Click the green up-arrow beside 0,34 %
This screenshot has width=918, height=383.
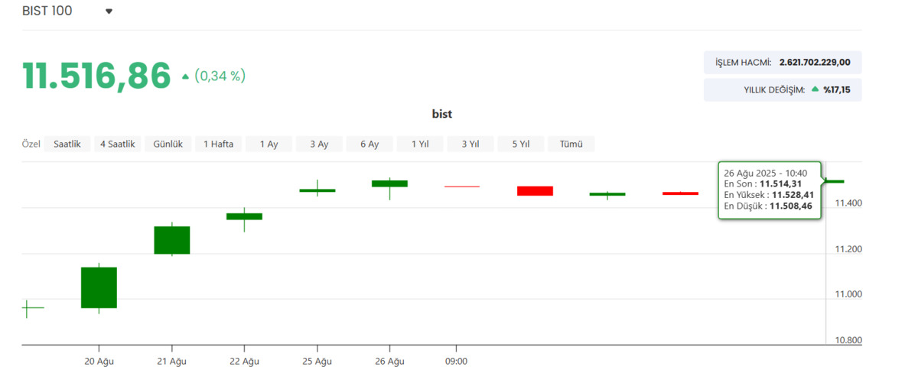coord(185,76)
